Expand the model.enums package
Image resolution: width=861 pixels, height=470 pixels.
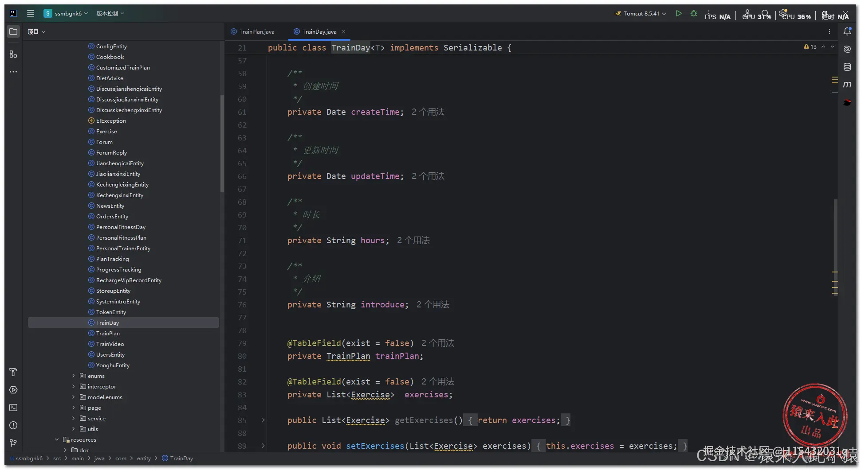click(x=74, y=397)
